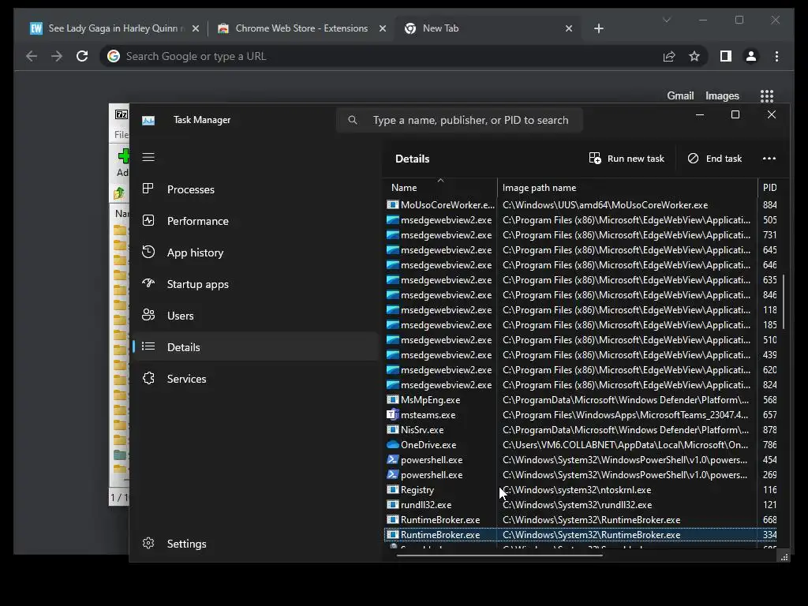Viewport: 808px width, 606px height.
Task: Focus the Task Manager search box
Action: (460, 120)
